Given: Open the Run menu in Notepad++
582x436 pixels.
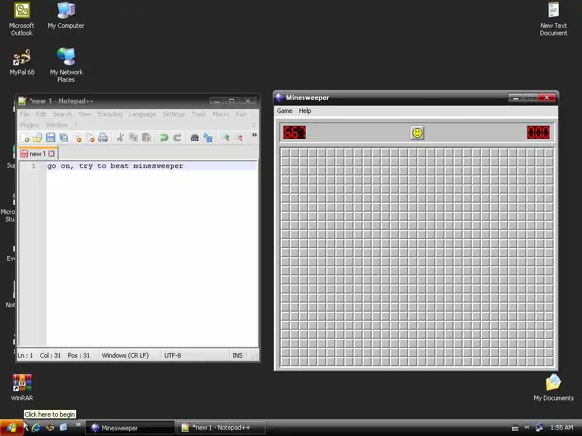Looking at the screenshot, I should tap(241, 114).
